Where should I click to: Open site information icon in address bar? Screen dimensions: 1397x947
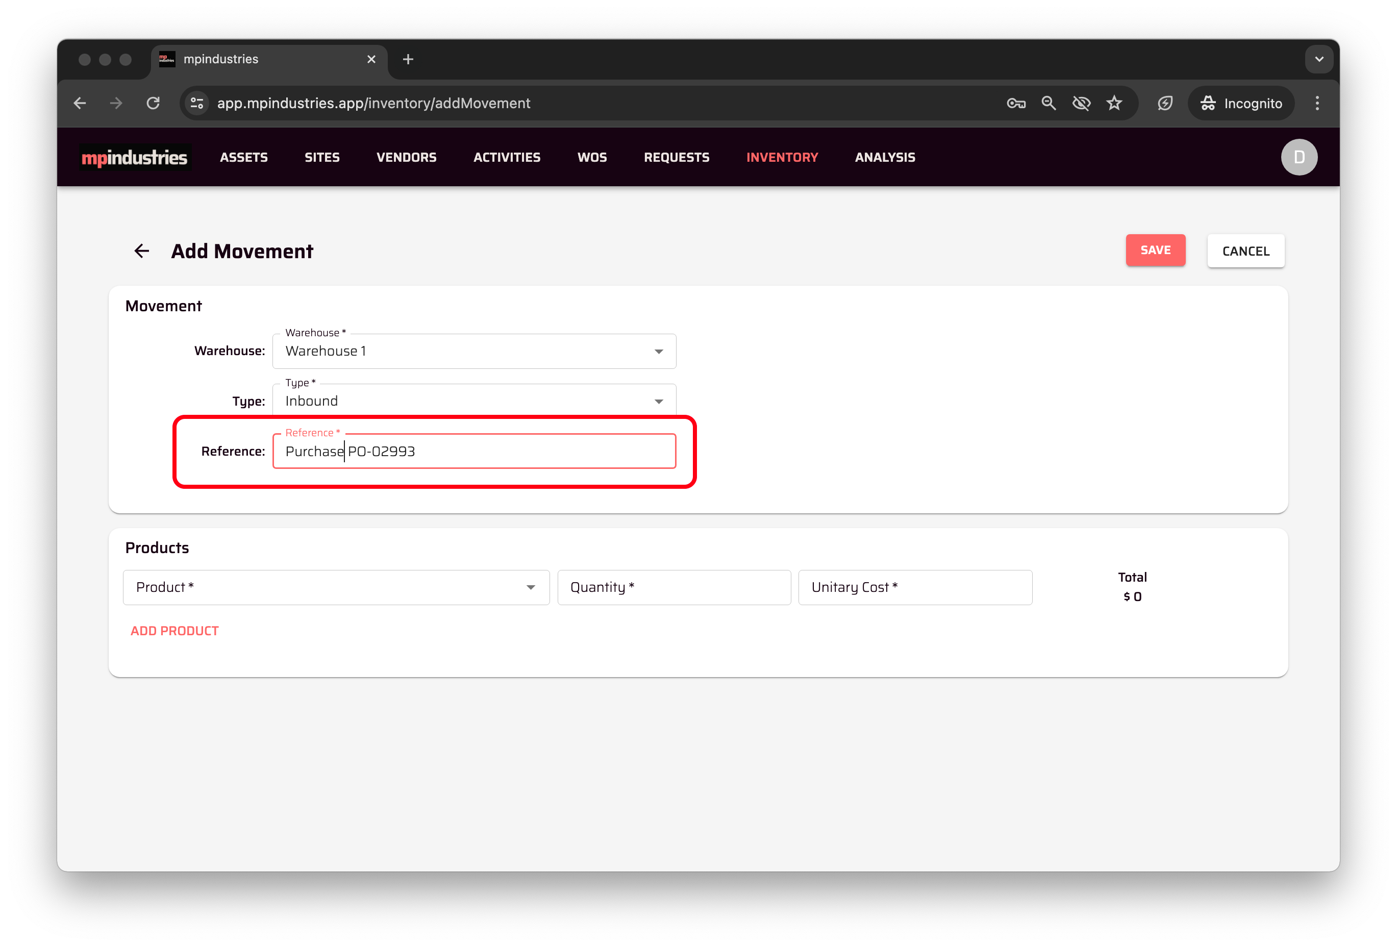point(196,104)
